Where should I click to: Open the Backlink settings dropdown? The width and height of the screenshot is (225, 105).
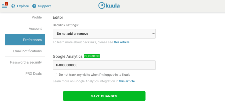[104, 34]
